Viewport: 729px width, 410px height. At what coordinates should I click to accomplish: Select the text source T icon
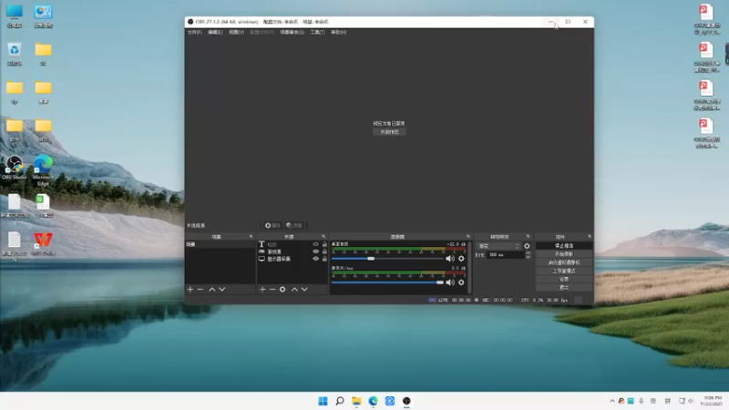pos(262,244)
